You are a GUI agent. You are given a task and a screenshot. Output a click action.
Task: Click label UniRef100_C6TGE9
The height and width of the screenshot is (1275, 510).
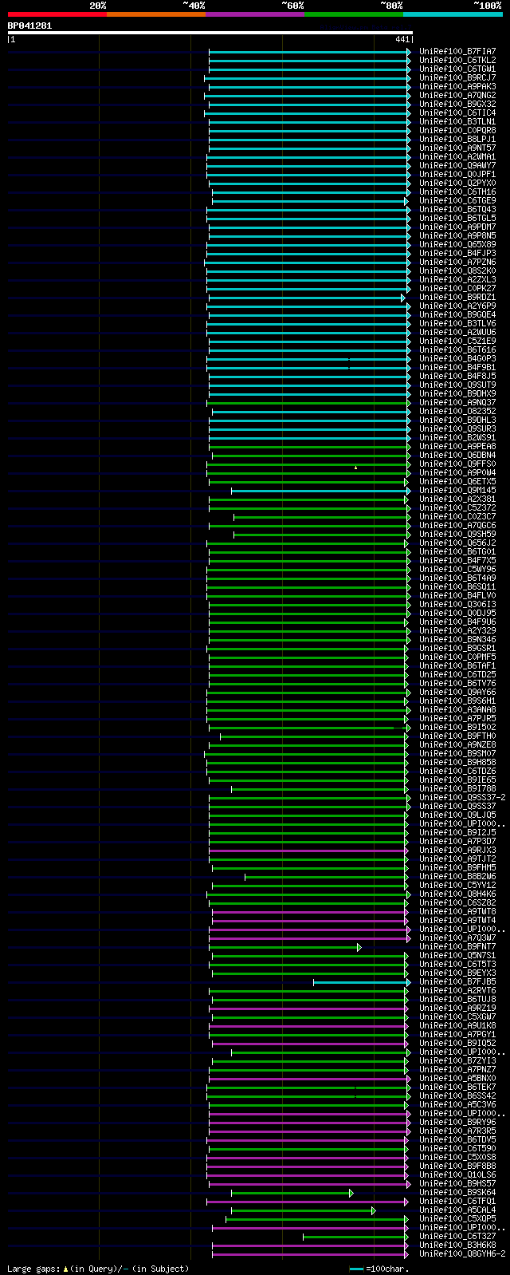457,200
